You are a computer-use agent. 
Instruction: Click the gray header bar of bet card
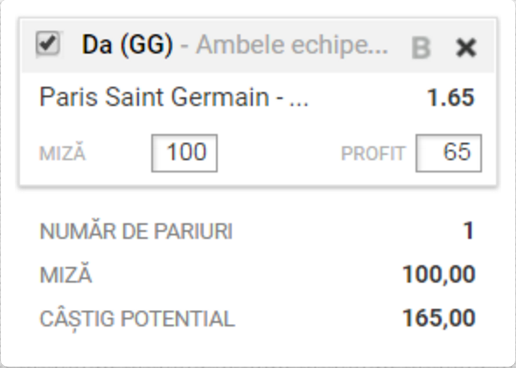(x=258, y=45)
